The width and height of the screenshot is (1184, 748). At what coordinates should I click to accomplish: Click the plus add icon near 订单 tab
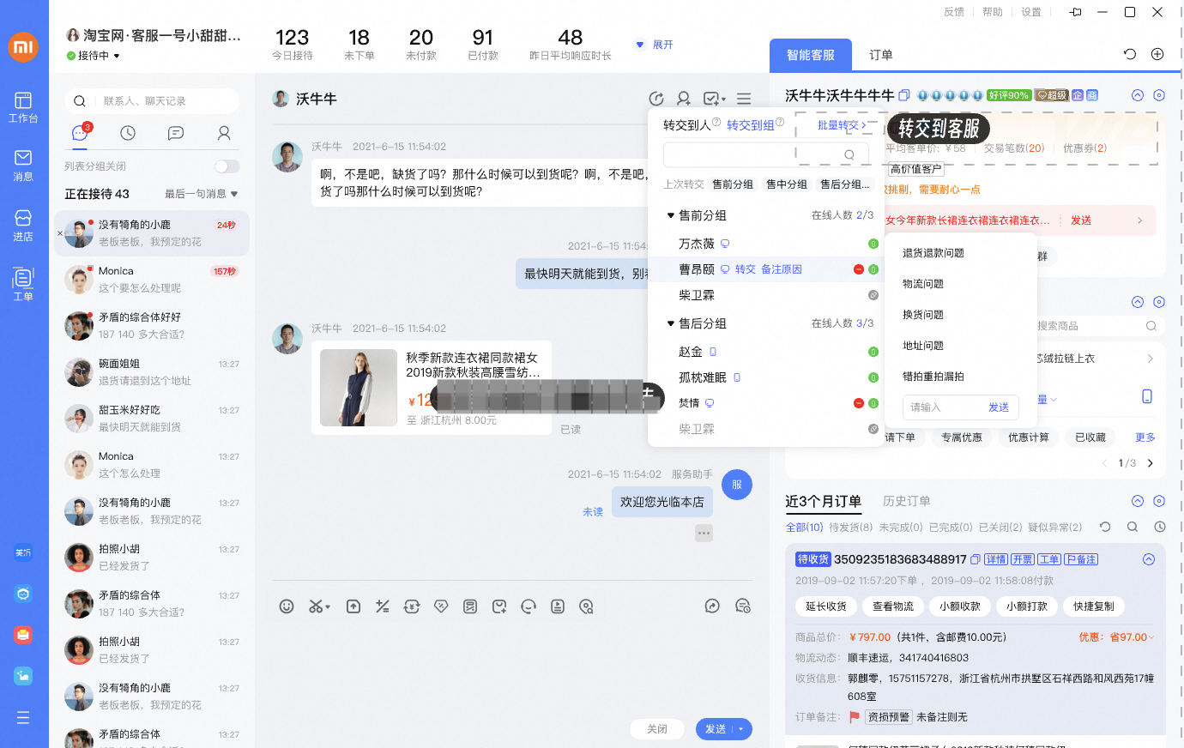tap(1157, 54)
